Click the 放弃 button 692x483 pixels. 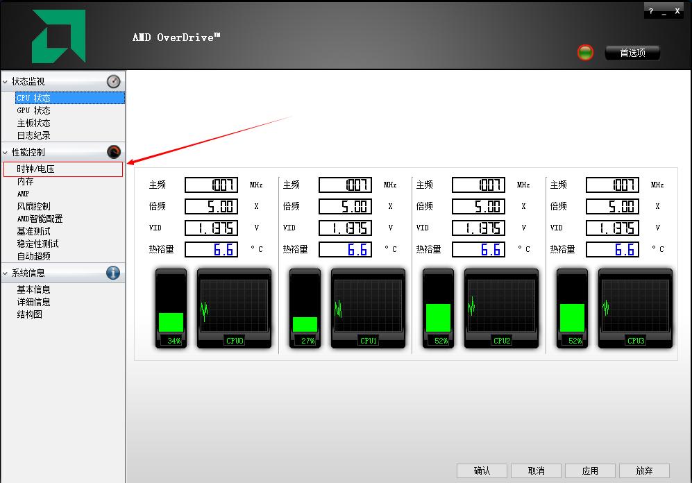click(644, 470)
